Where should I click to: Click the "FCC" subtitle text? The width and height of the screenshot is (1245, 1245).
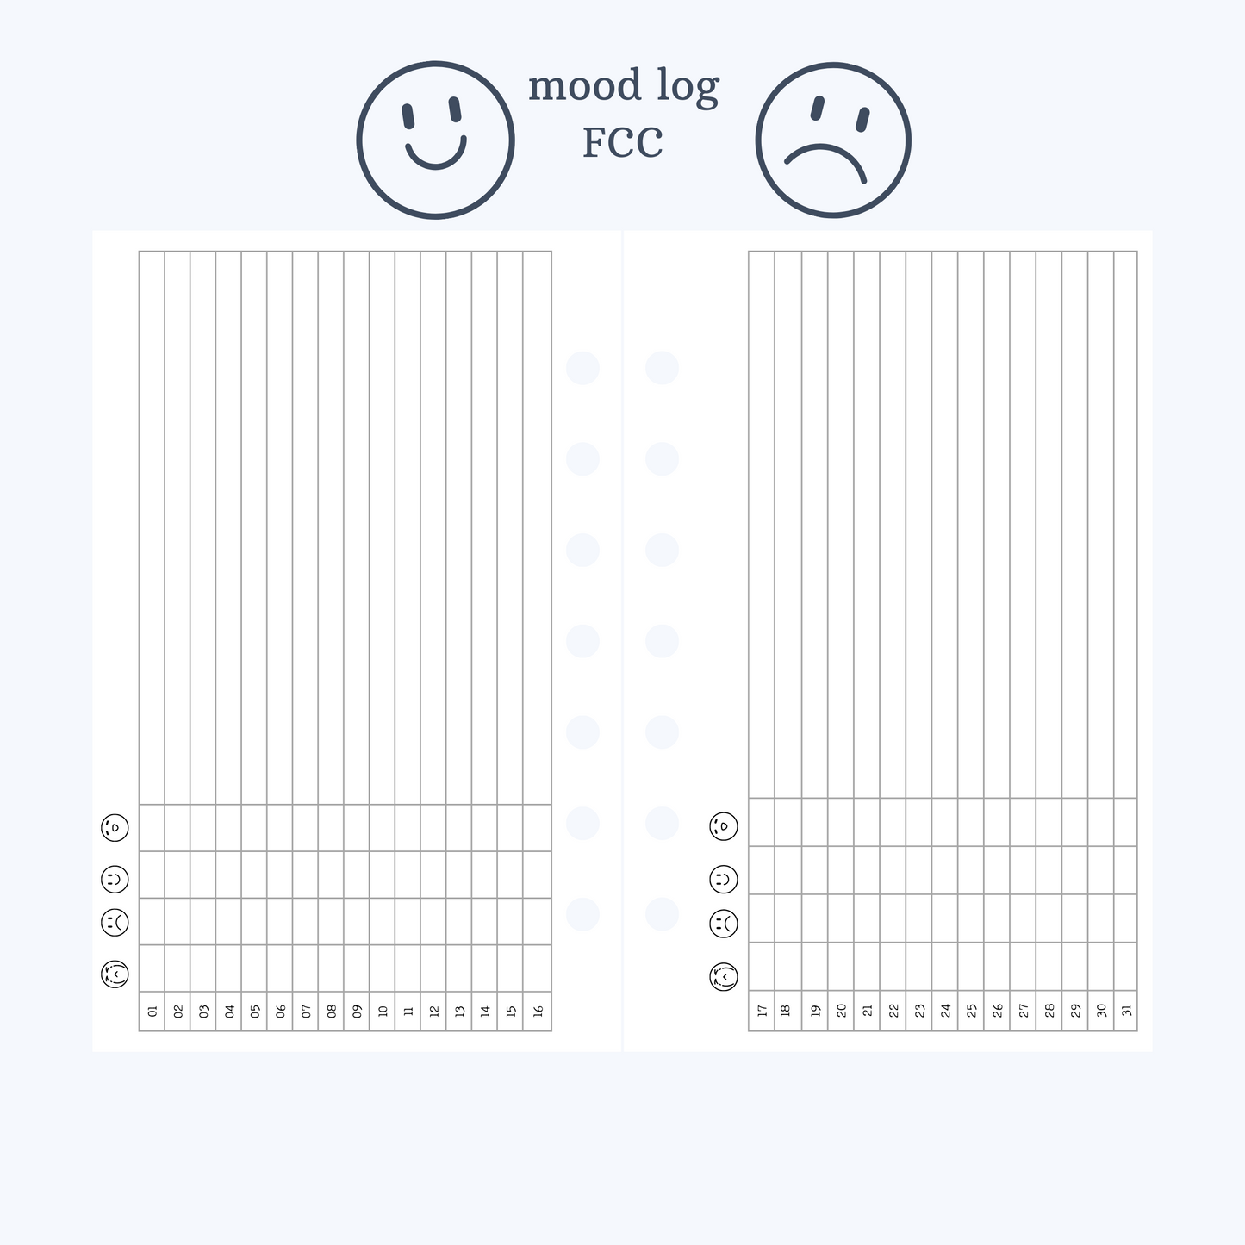click(623, 143)
